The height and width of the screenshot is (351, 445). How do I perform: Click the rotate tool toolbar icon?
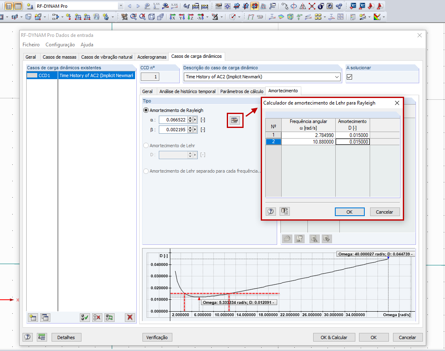pyautogui.click(x=294, y=6)
